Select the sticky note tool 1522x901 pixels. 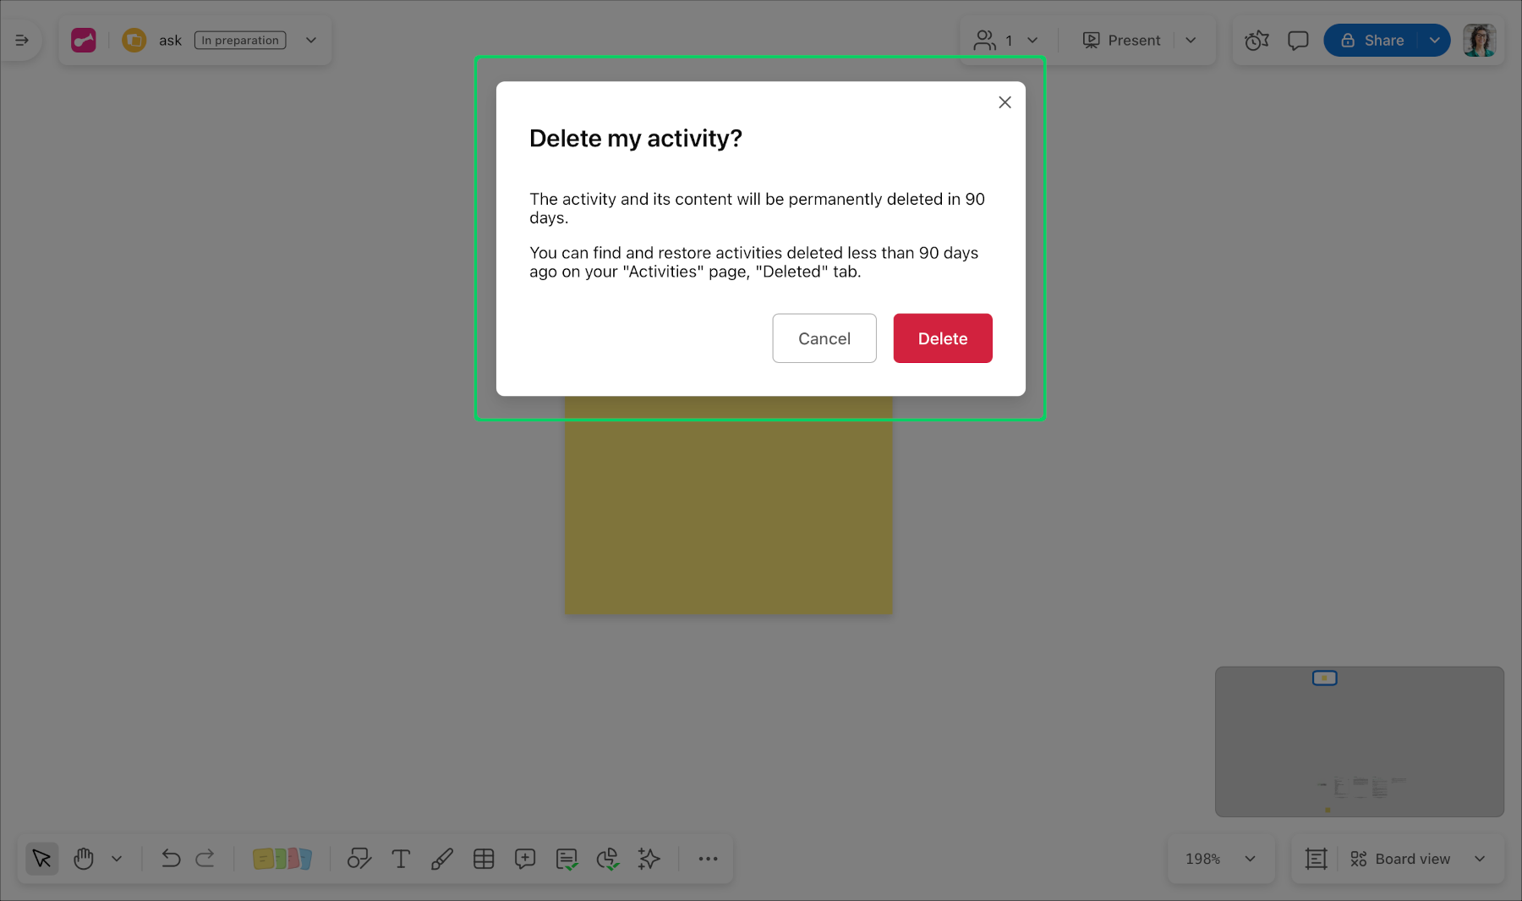tap(283, 859)
